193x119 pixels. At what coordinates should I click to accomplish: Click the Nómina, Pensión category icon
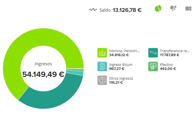(102, 53)
